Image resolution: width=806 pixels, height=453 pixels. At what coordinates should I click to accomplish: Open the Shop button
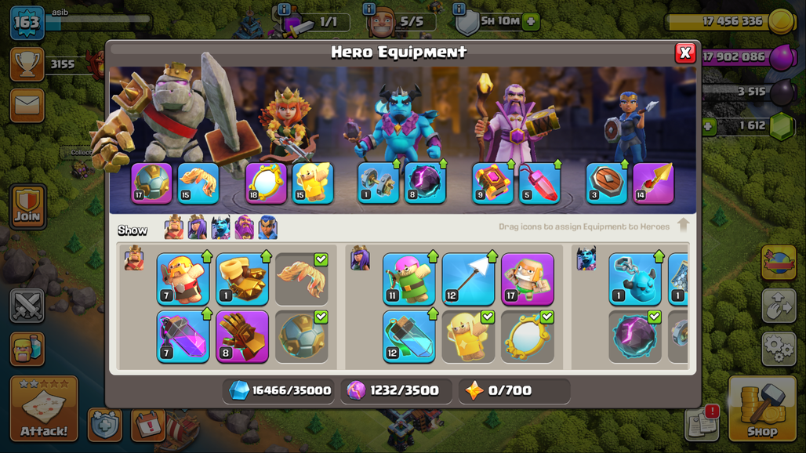coord(762,409)
